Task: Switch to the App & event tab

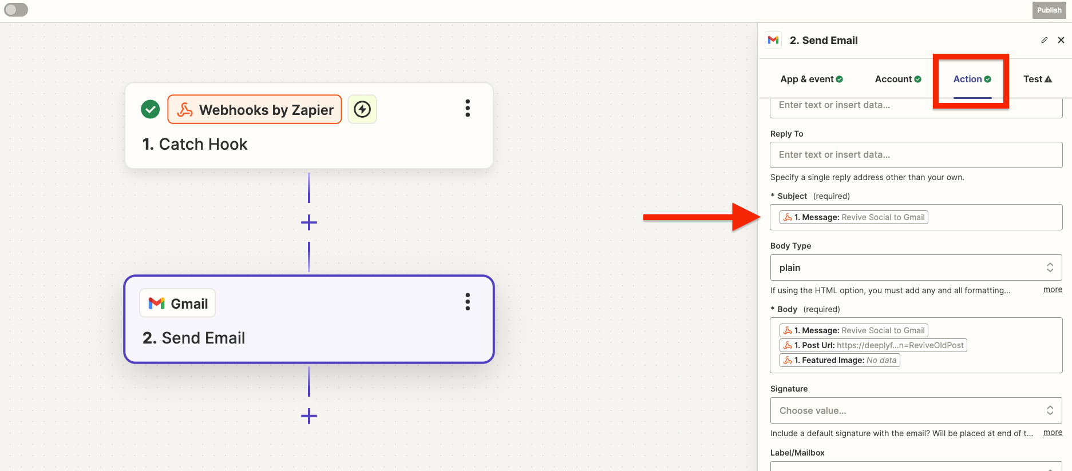Action: (x=811, y=79)
